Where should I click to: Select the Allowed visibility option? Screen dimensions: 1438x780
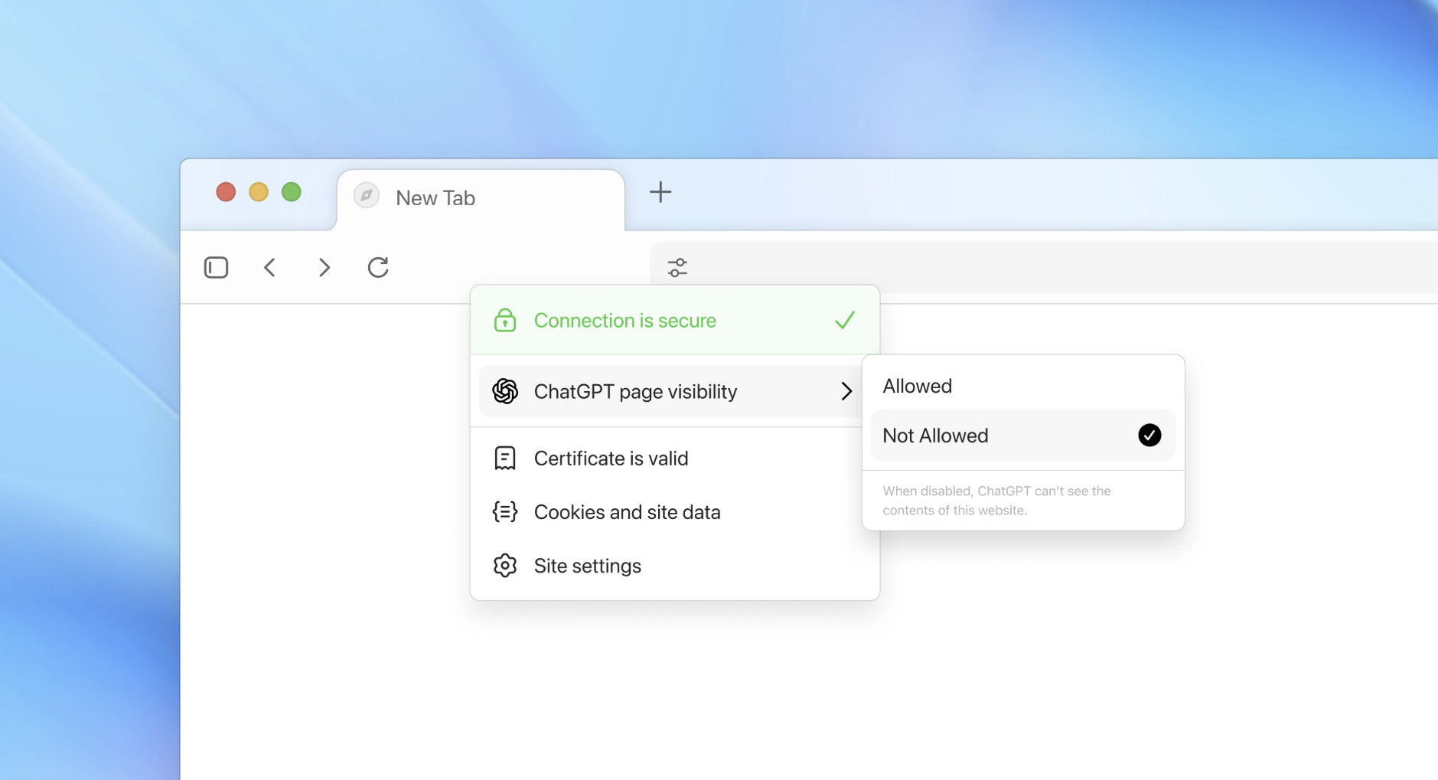point(918,386)
